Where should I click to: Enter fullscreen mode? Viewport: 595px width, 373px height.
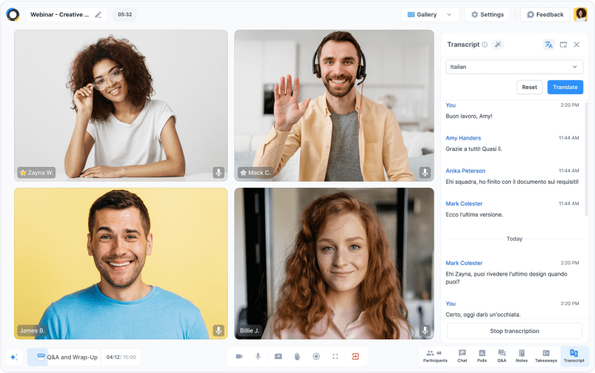coord(335,356)
